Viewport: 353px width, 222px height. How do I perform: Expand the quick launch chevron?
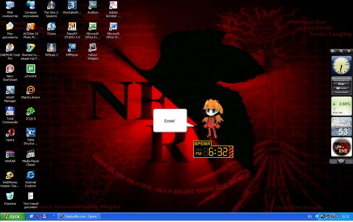[x=54, y=215]
